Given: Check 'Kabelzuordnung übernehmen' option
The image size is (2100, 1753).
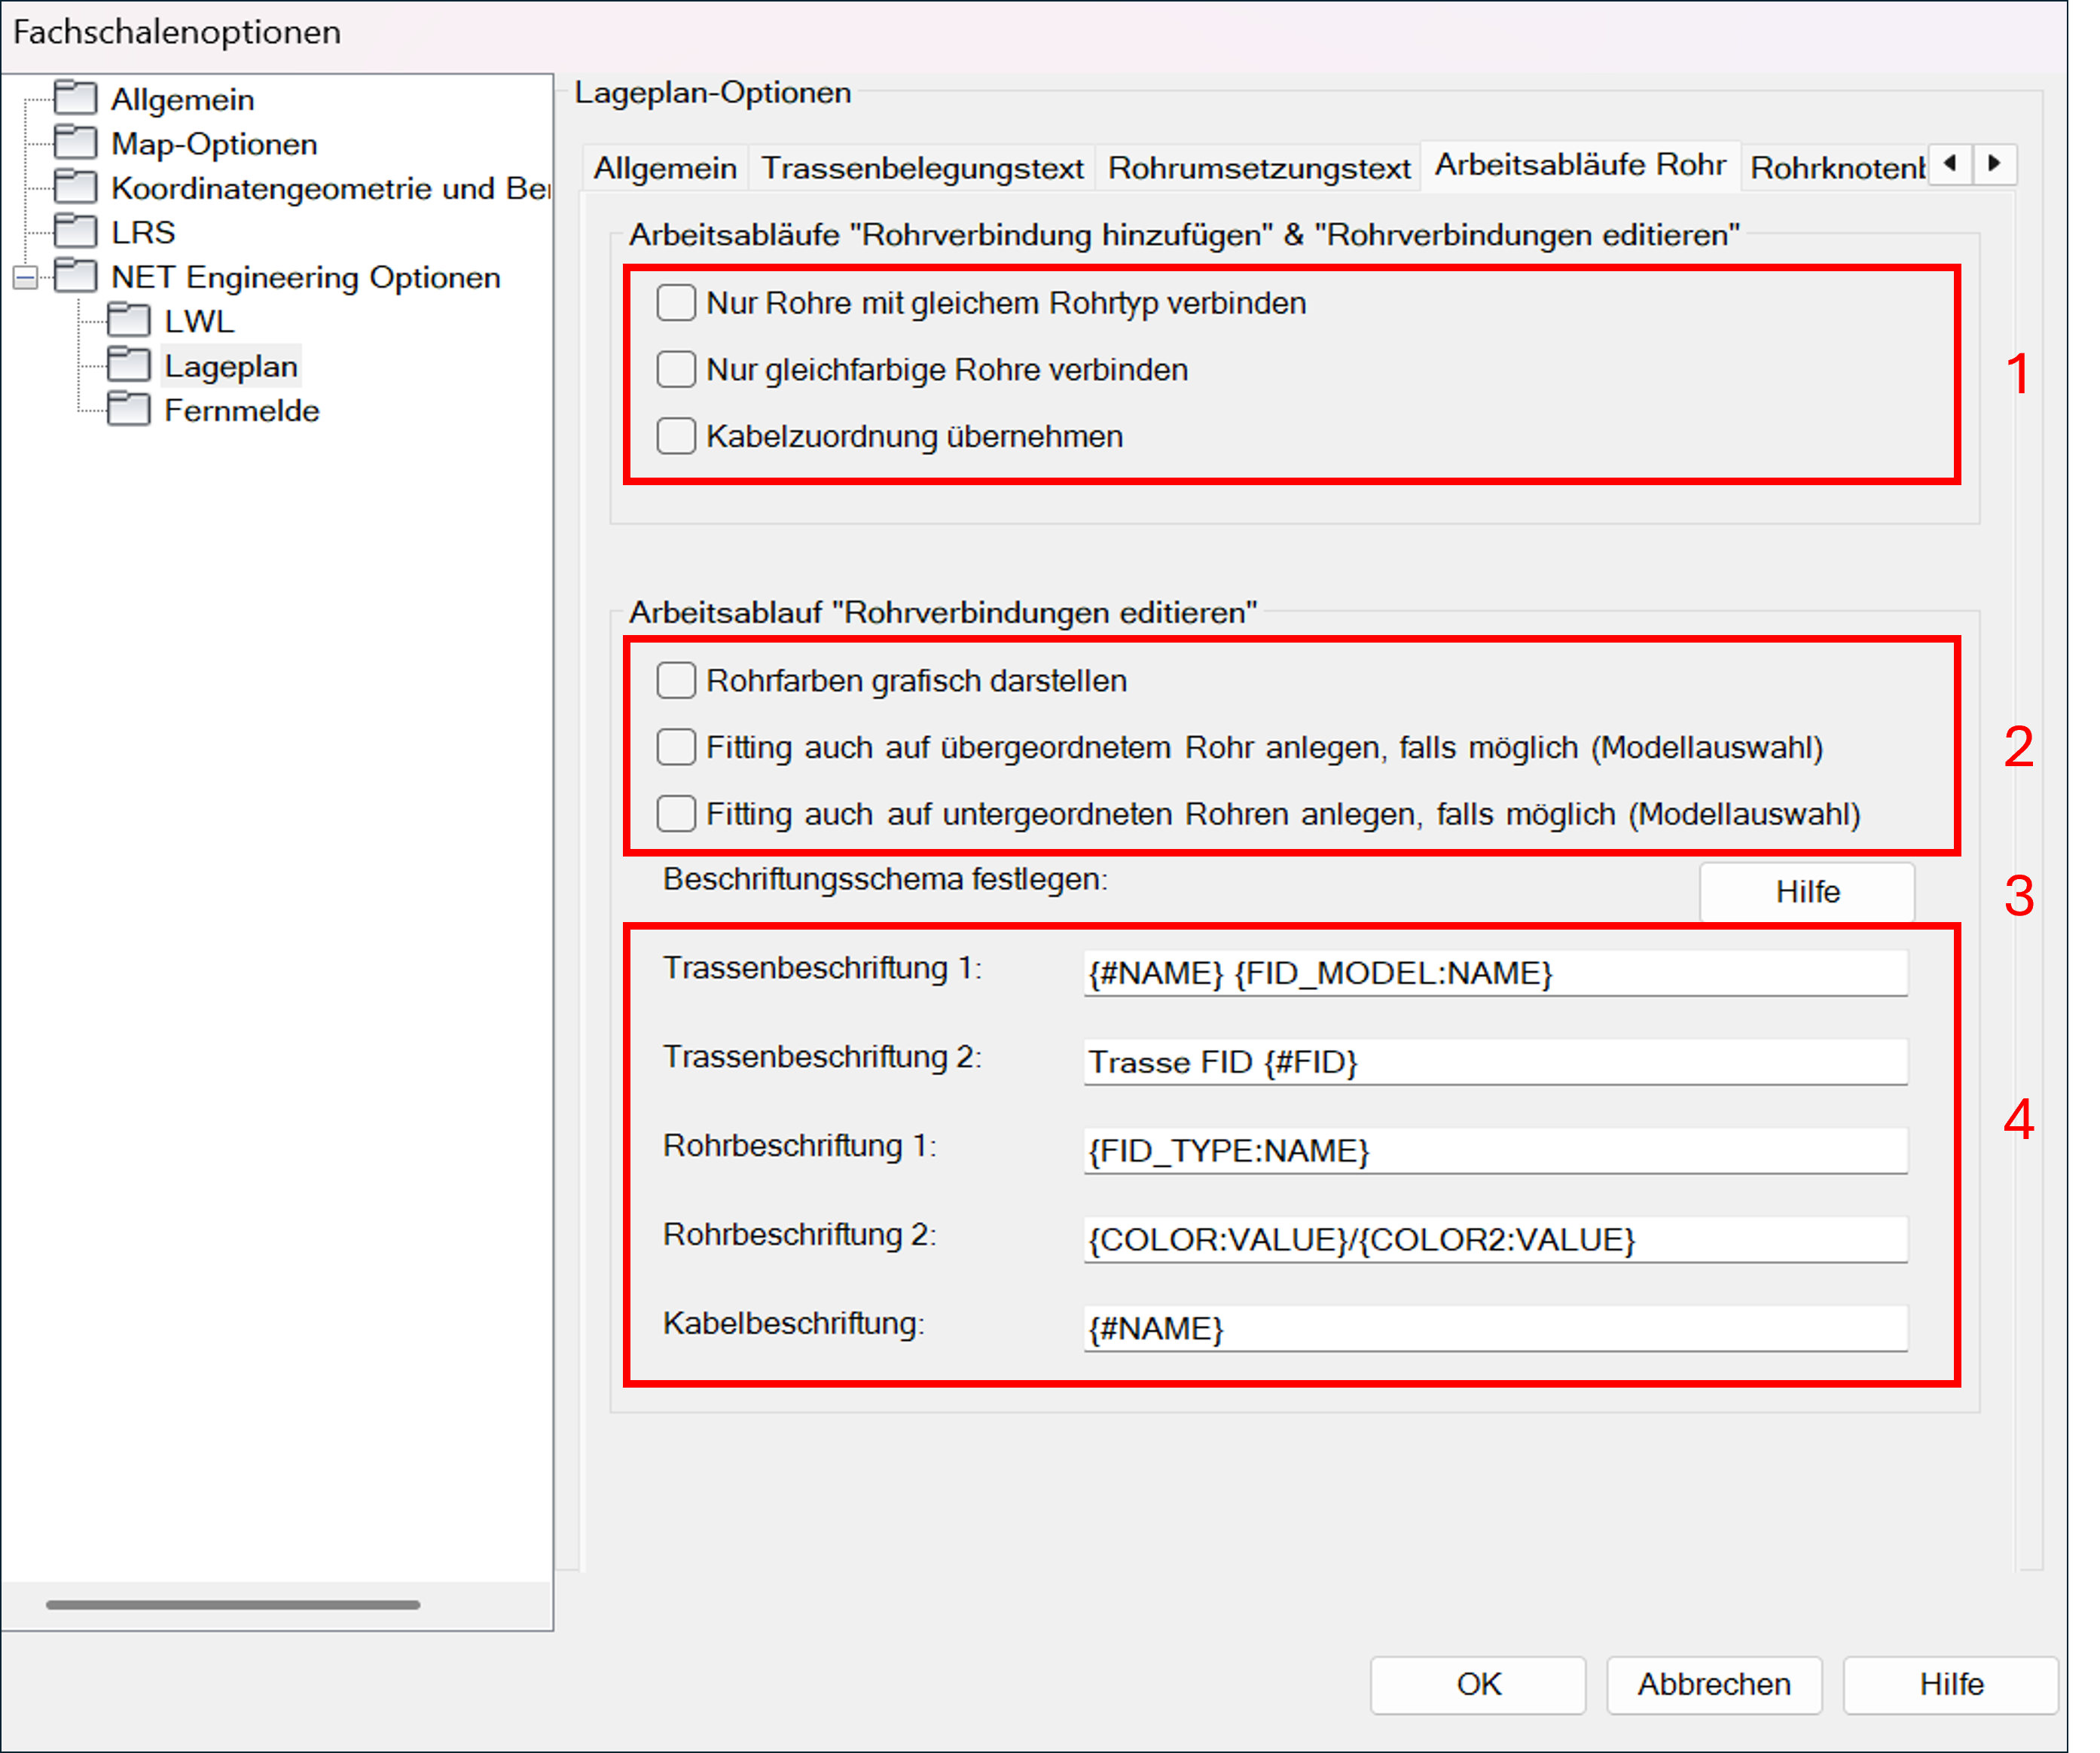Looking at the screenshot, I should [676, 436].
